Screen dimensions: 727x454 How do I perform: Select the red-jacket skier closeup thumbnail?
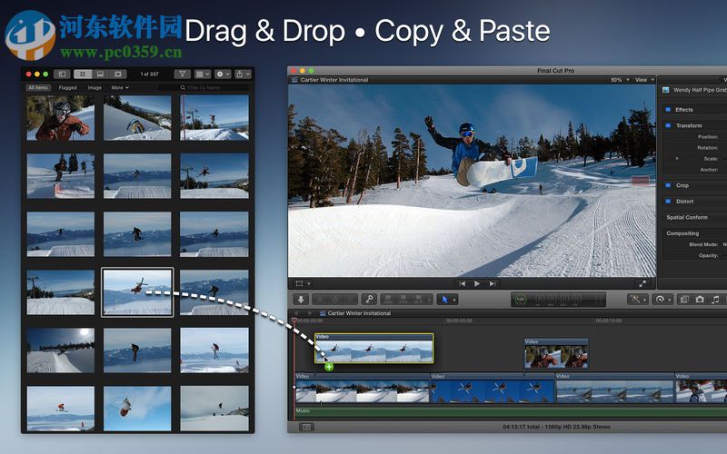coord(61,118)
